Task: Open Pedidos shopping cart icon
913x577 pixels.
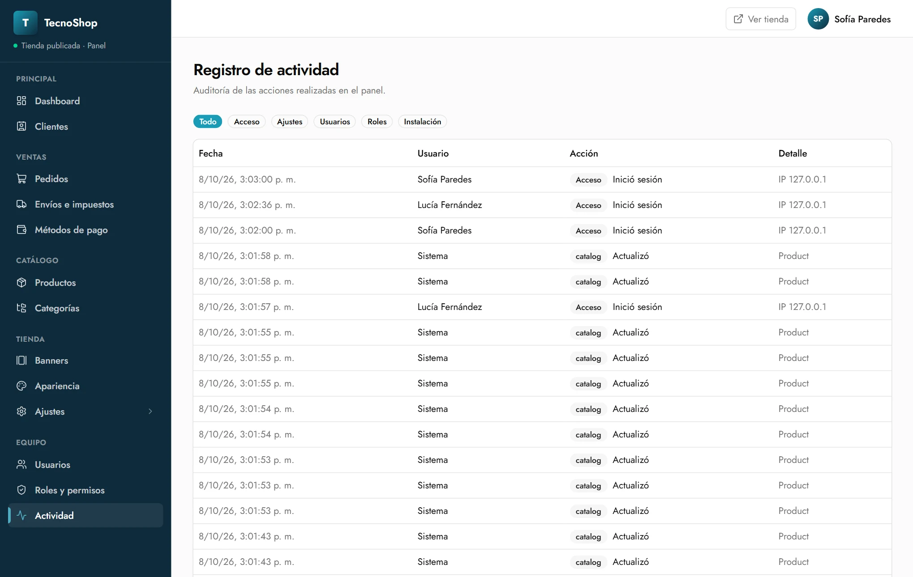Action: (x=21, y=178)
